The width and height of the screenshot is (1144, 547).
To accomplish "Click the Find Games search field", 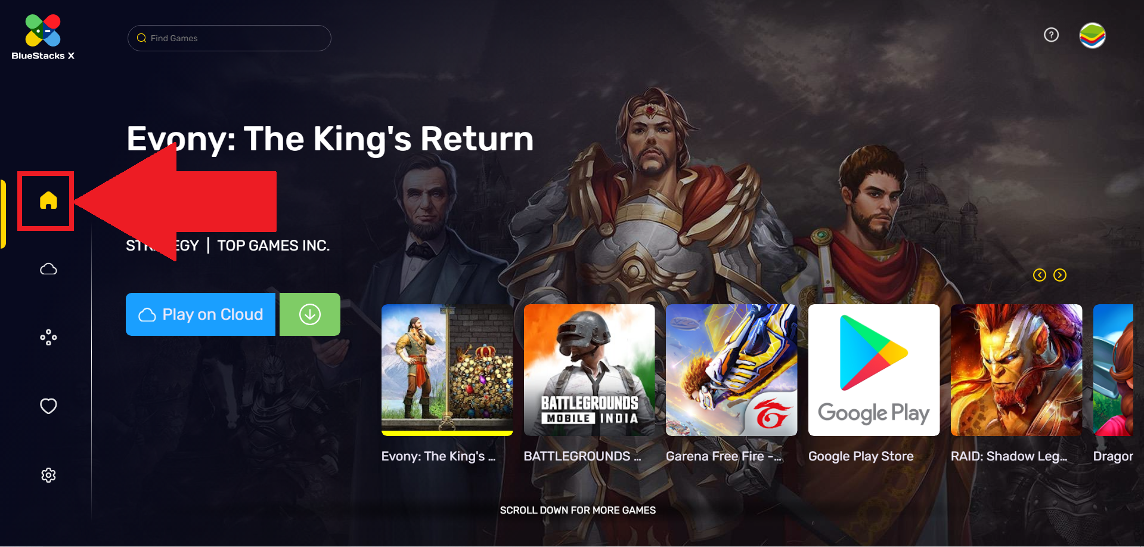I will (x=229, y=38).
